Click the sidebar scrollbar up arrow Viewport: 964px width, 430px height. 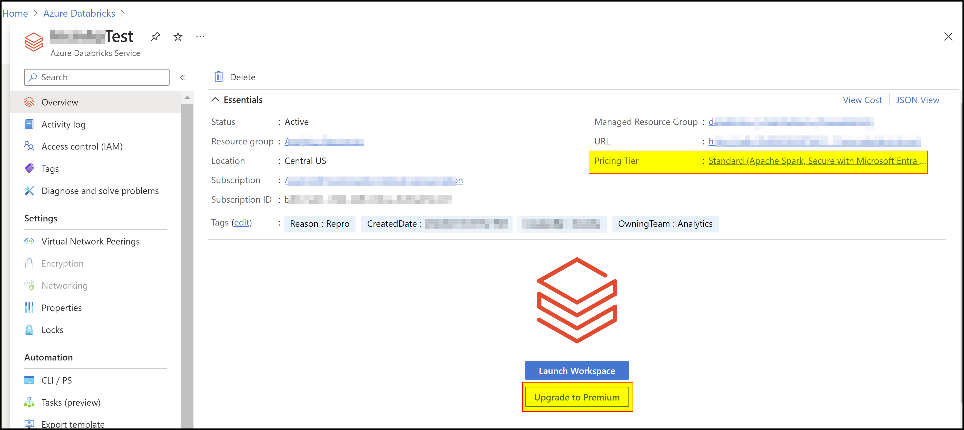click(187, 98)
